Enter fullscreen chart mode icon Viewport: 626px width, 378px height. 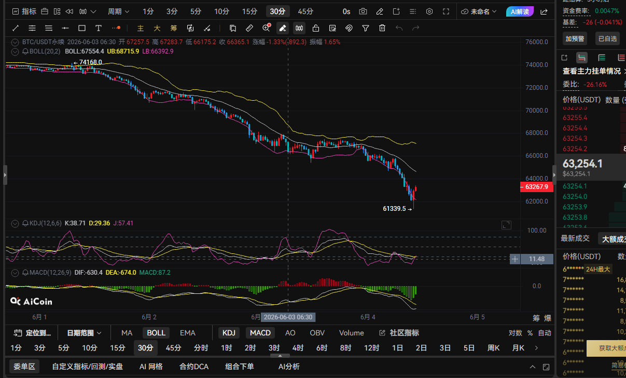pos(446,11)
